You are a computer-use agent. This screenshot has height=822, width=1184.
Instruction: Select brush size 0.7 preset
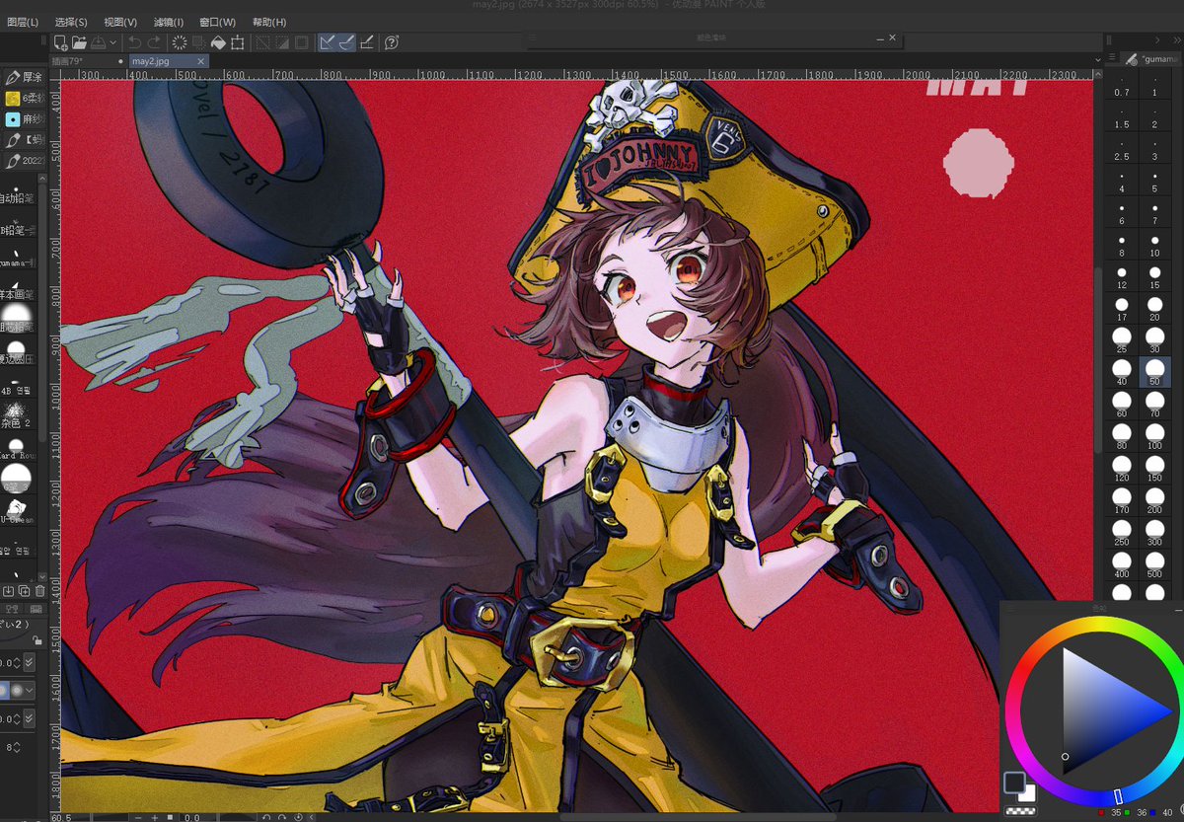click(x=1122, y=85)
